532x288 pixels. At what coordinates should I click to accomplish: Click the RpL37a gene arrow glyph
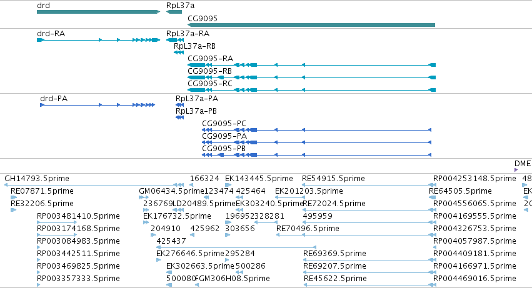(x=174, y=12)
